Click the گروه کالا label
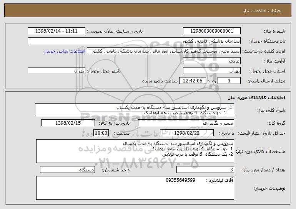 pyautogui.click(x=276, y=123)
